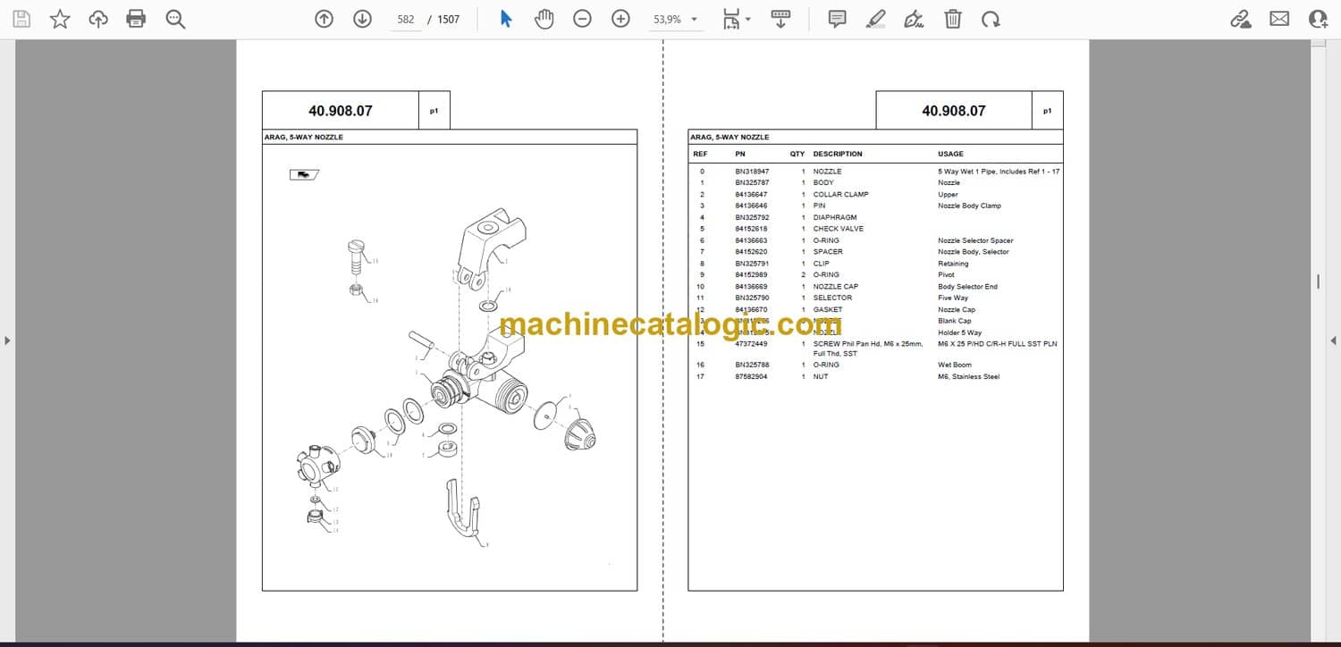Expand the right tools pane
This screenshot has height=647, width=1341.
1333,340
